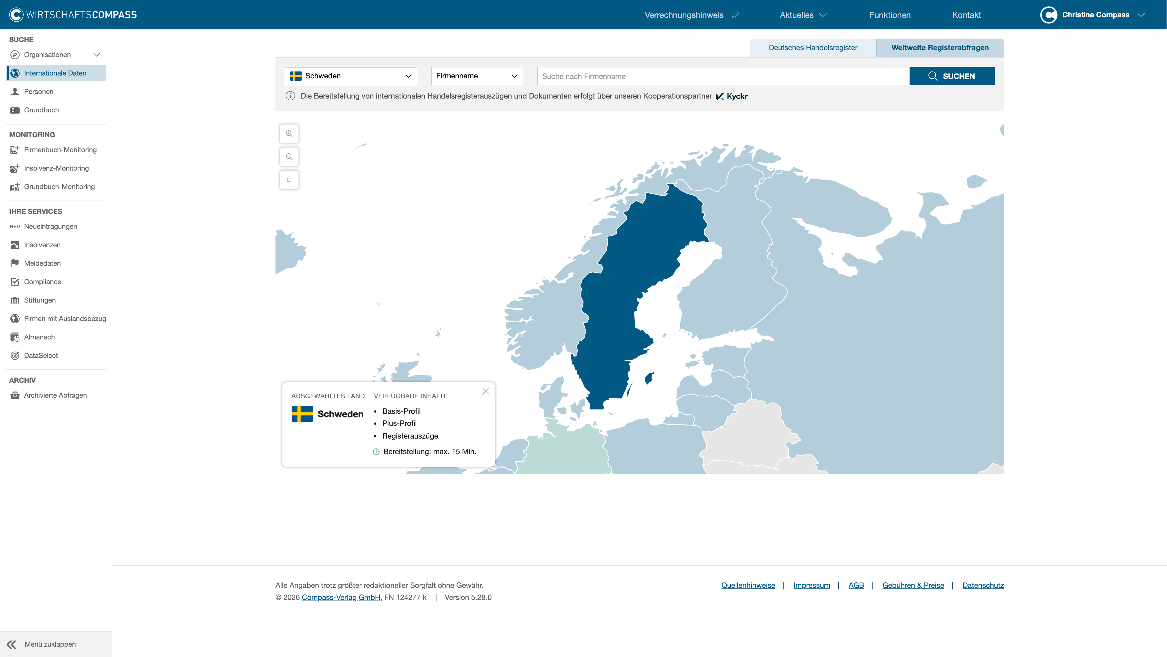The width and height of the screenshot is (1167, 657).
Task: Click the Suche nach Firmenname input field
Action: click(723, 76)
